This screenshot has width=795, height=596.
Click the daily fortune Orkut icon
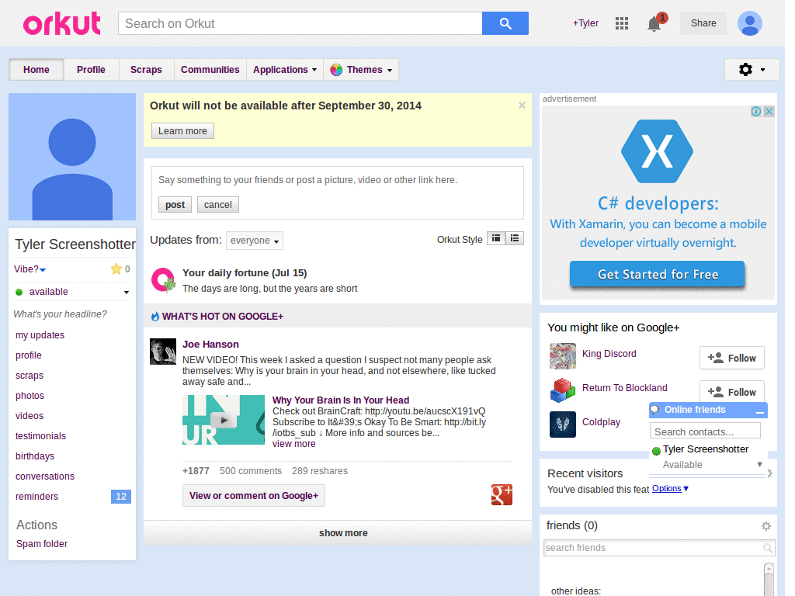(163, 280)
